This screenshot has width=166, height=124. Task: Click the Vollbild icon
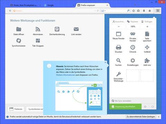pos(147,47)
